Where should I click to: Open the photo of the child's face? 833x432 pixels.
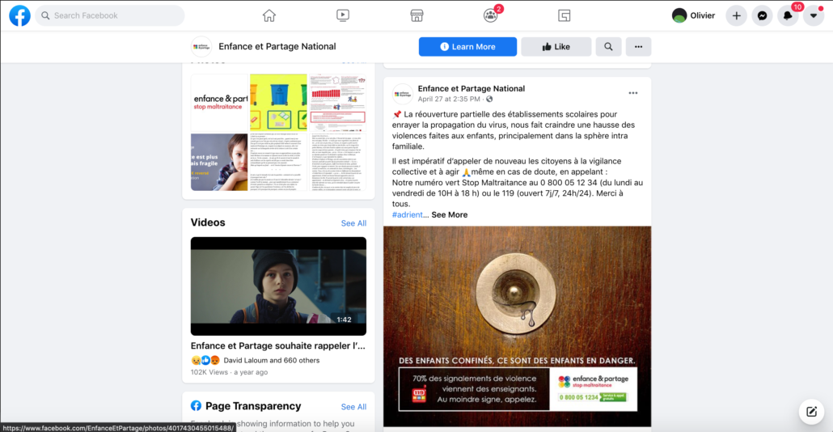coord(219,162)
